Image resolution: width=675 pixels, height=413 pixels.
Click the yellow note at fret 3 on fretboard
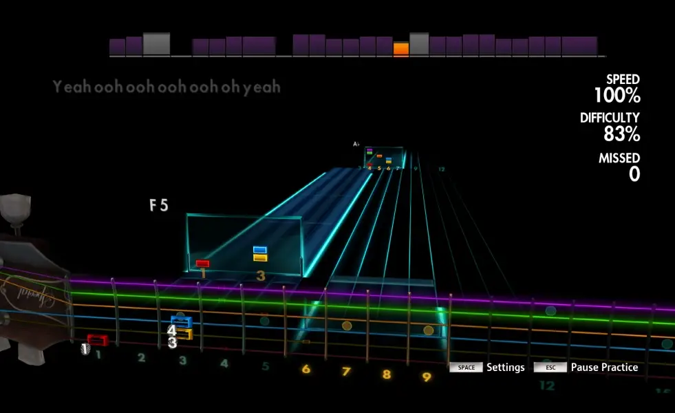(x=184, y=334)
